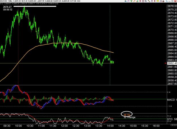Click the blue cloud icon in top toolbar
The image size is (177, 129).
pos(125,1)
